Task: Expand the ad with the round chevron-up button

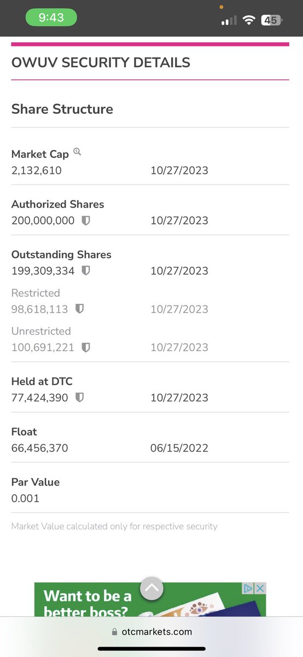Action: (x=151, y=589)
